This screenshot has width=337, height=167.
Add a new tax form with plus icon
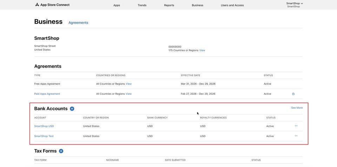pyautogui.click(x=61, y=151)
